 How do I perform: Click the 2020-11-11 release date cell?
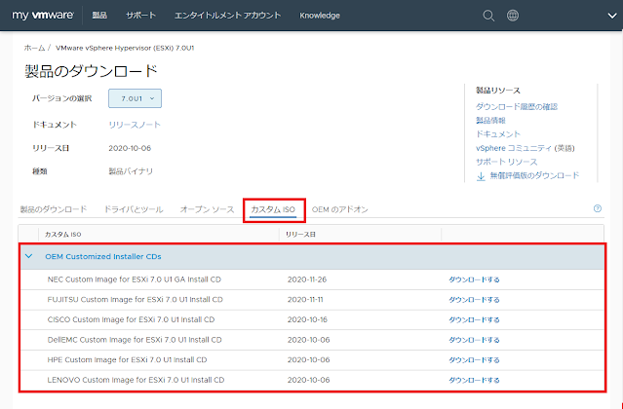(x=305, y=300)
